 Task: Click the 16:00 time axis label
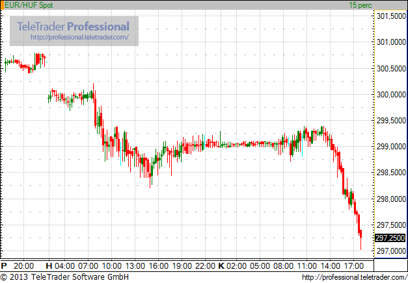tap(159, 266)
